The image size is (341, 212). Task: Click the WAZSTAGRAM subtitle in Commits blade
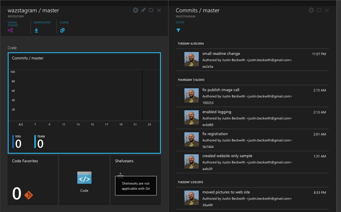[x=186, y=17]
